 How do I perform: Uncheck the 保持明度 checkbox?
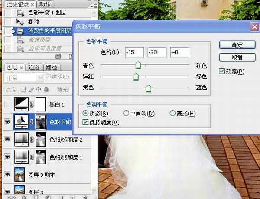[x=85, y=123]
